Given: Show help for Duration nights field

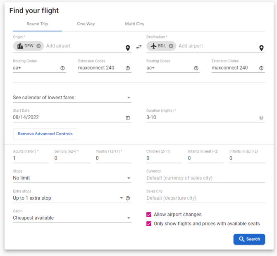Looking at the screenshot, I should click(261, 118).
